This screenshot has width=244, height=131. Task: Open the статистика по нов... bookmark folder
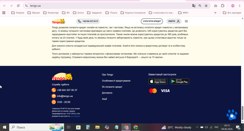tap(161, 13)
